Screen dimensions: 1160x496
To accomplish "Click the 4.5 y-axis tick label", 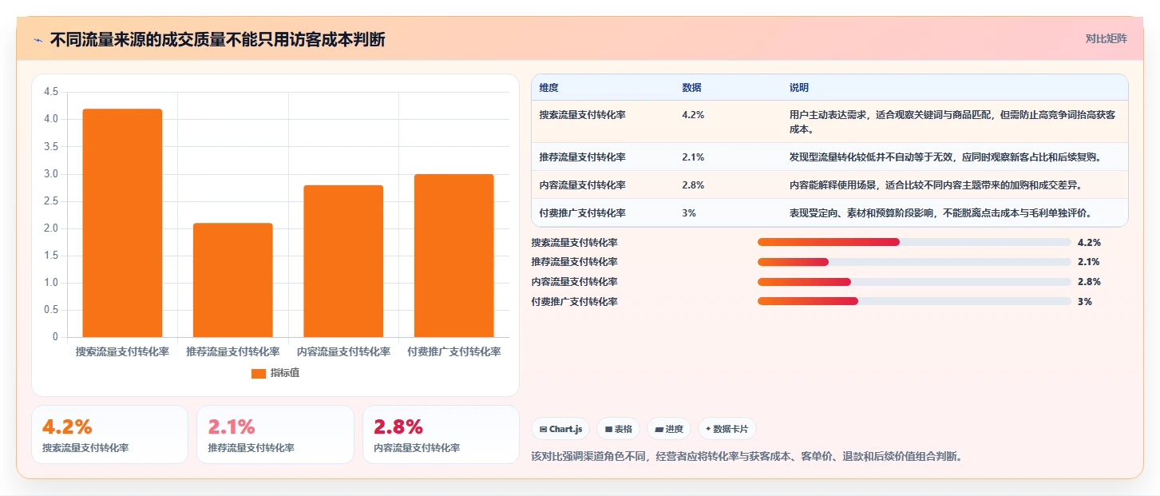I will click(51, 92).
